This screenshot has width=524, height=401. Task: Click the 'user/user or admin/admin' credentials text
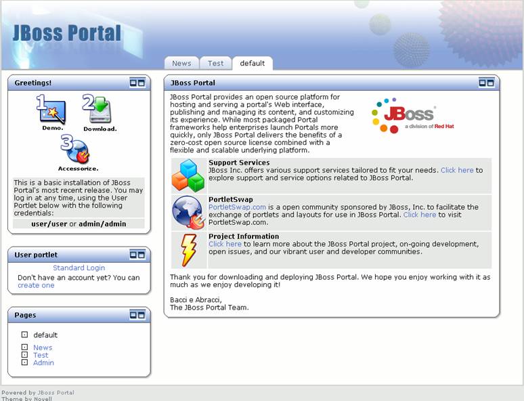pos(79,224)
